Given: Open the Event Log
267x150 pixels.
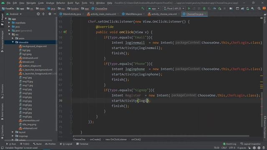Looking at the screenshot, I should (229, 144).
